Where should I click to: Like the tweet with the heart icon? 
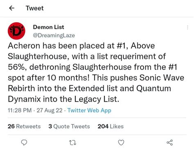pyautogui.click(x=121, y=142)
